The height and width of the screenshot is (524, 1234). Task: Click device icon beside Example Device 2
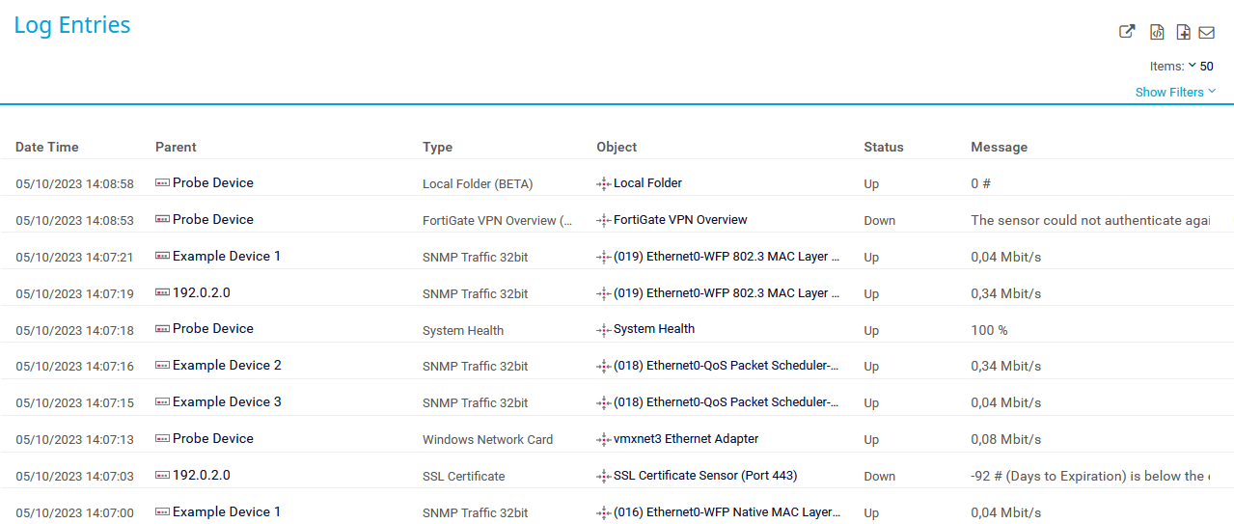pyautogui.click(x=162, y=366)
